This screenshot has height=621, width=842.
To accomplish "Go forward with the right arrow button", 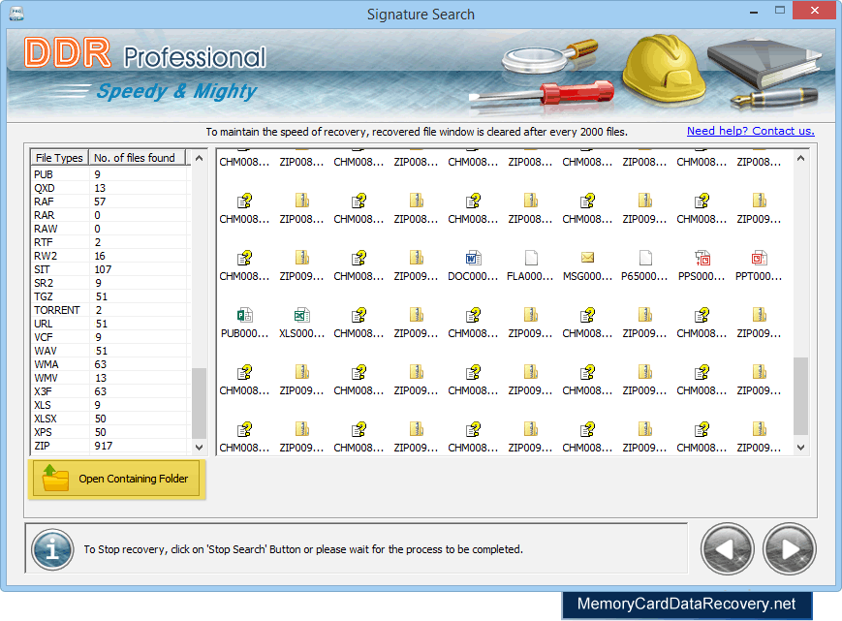I will tap(790, 549).
